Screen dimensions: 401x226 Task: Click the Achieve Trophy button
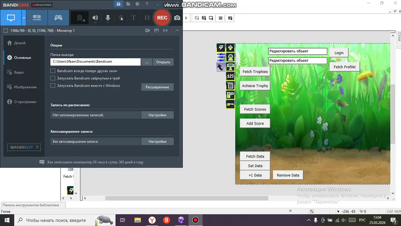pyautogui.click(x=255, y=86)
